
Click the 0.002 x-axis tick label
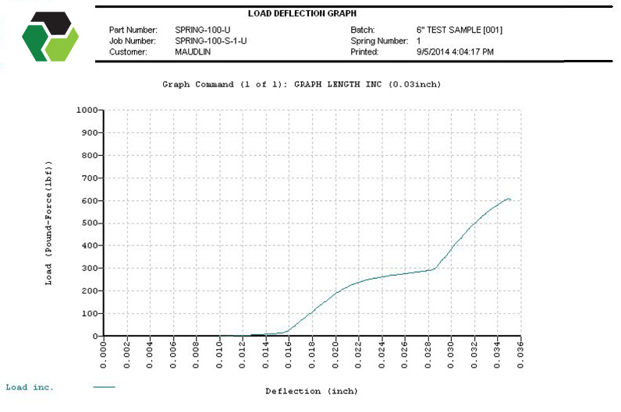126,355
